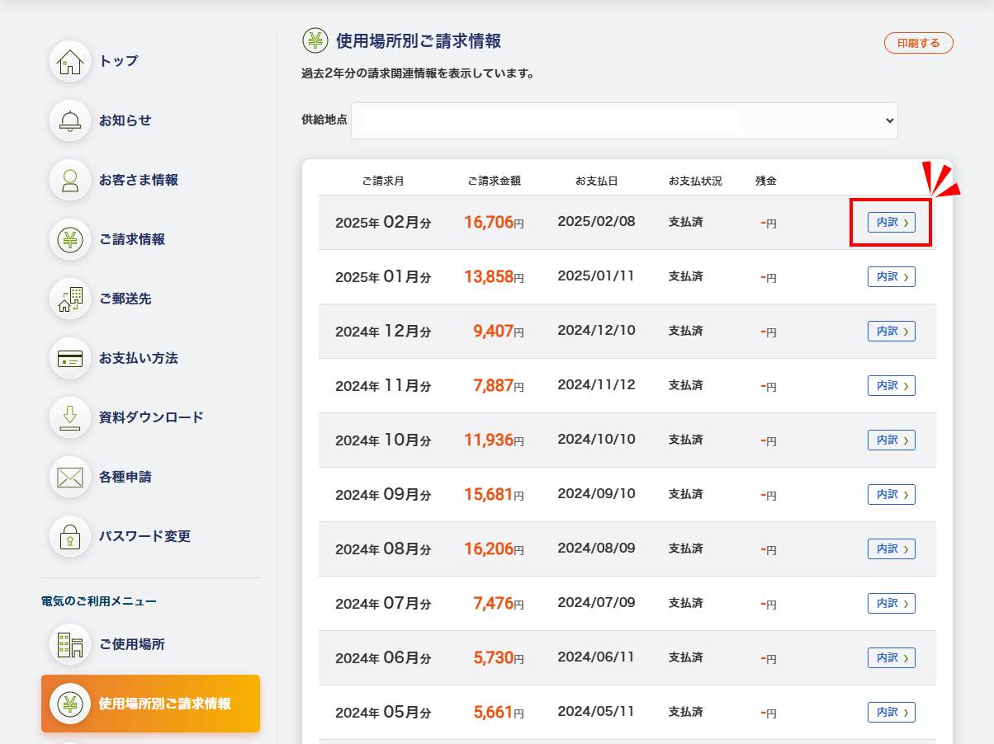Click payment date 2024/08/09
Image resolution: width=994 pixels, height=744 pixels.
click(x=596, y=548)
